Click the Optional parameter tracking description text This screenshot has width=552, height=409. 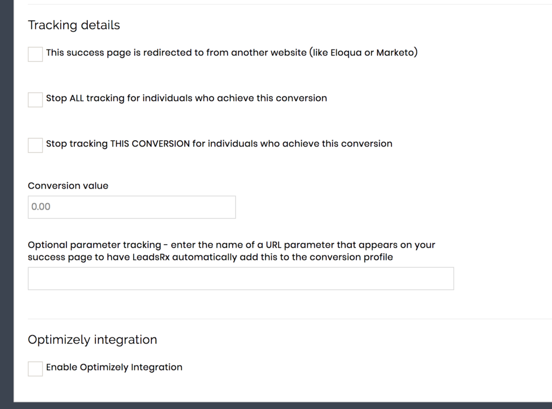click(x=231, y=251)
